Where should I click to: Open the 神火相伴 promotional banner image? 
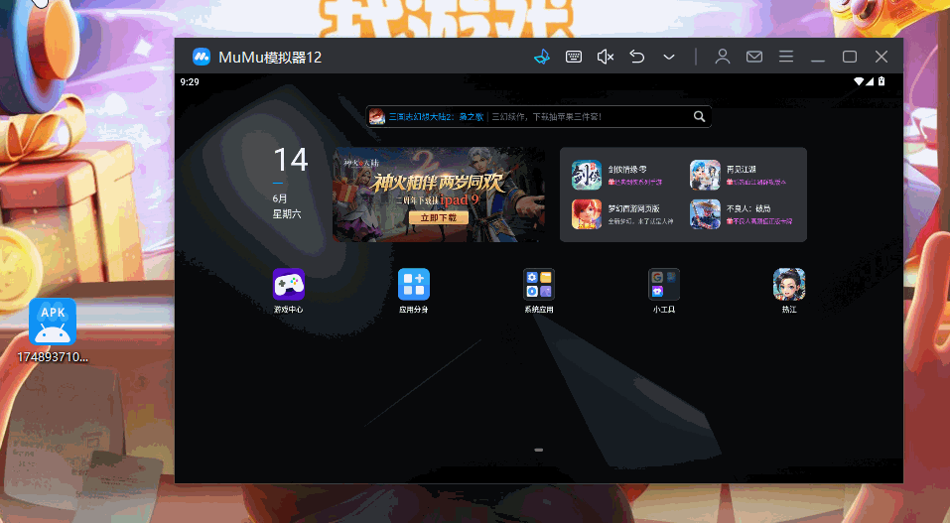(439, 195)
